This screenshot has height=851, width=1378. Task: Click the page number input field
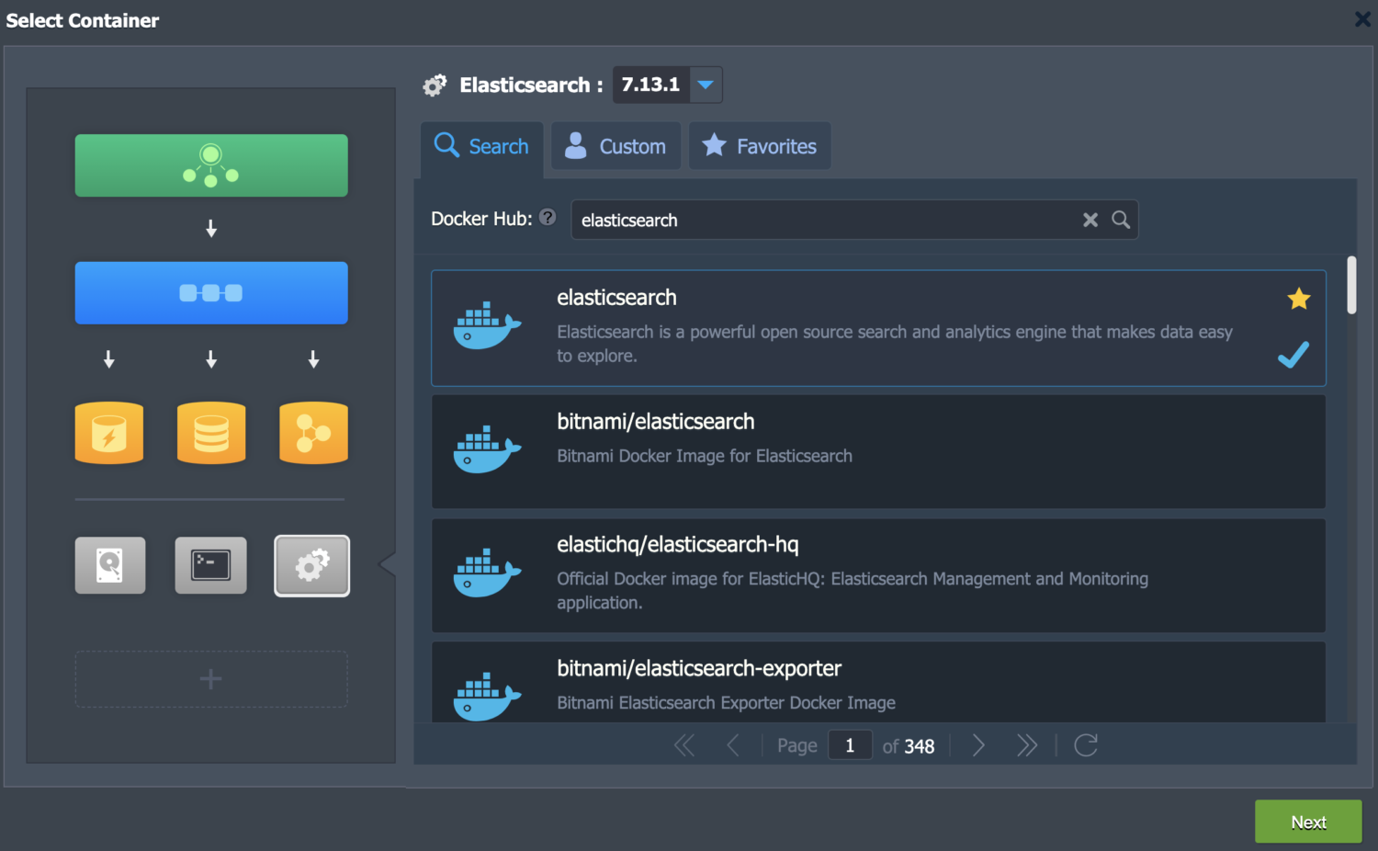850,745
